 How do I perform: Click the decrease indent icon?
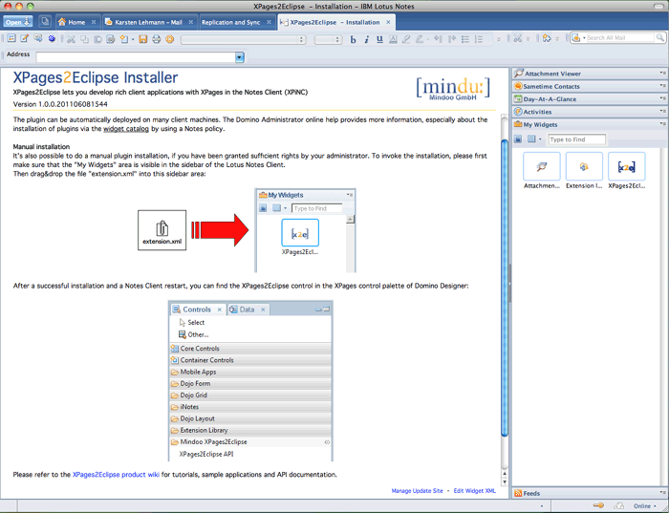point(438,39)
